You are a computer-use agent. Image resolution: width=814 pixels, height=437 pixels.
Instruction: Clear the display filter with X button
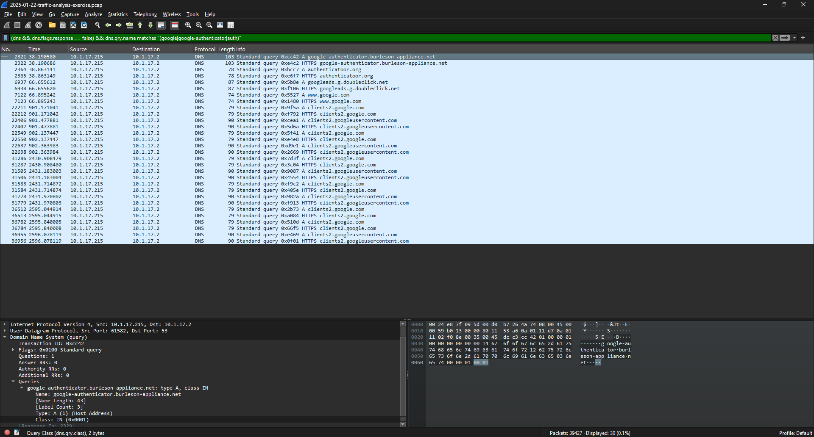pyautogui.click(x=775, y=38)
